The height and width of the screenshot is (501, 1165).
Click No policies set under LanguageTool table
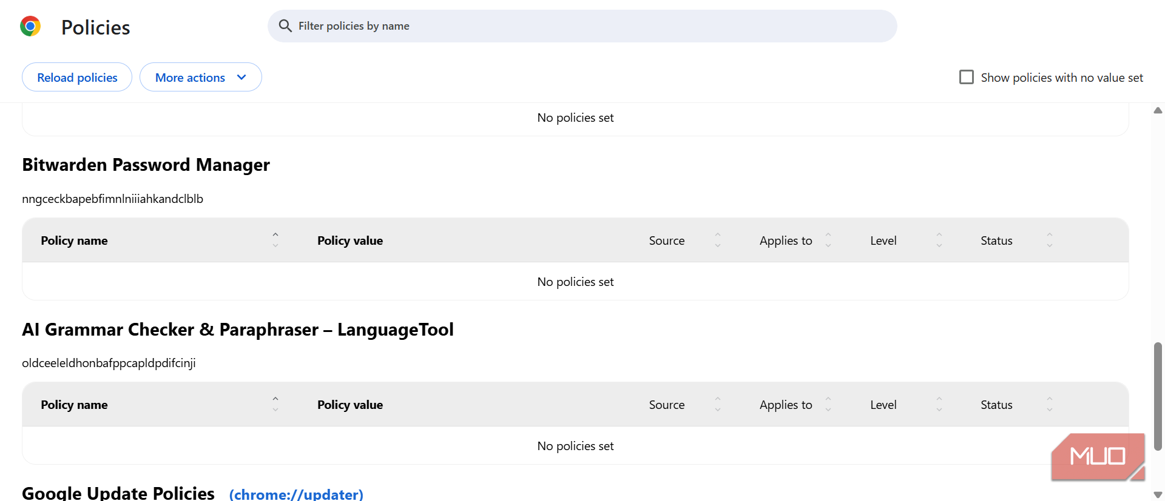(575, 446)
